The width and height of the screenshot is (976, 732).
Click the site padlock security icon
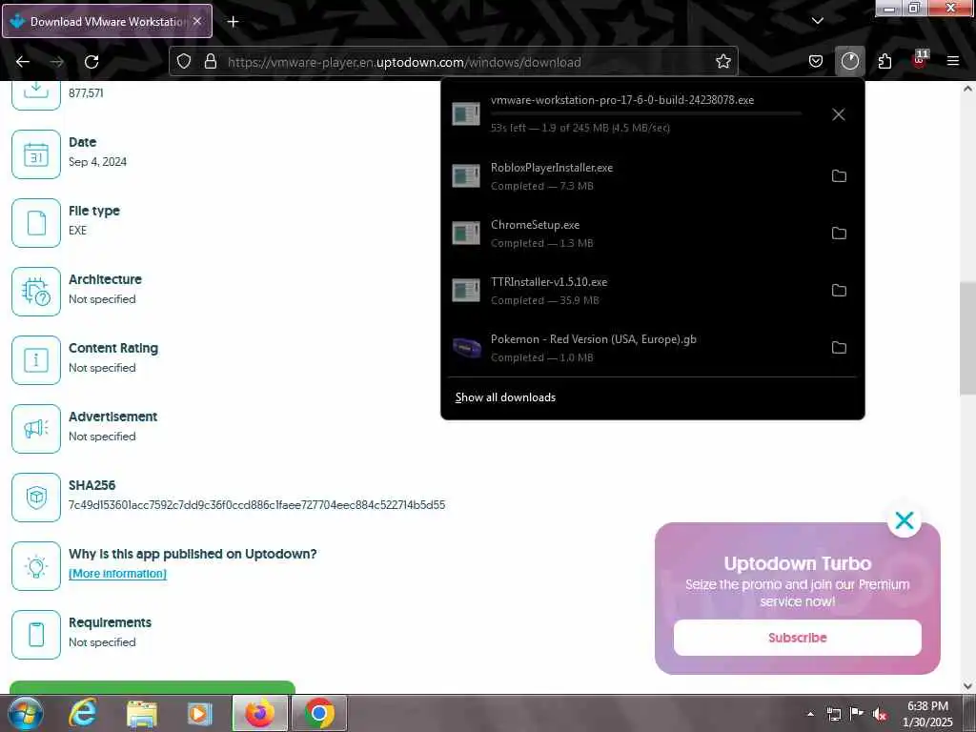211,62
